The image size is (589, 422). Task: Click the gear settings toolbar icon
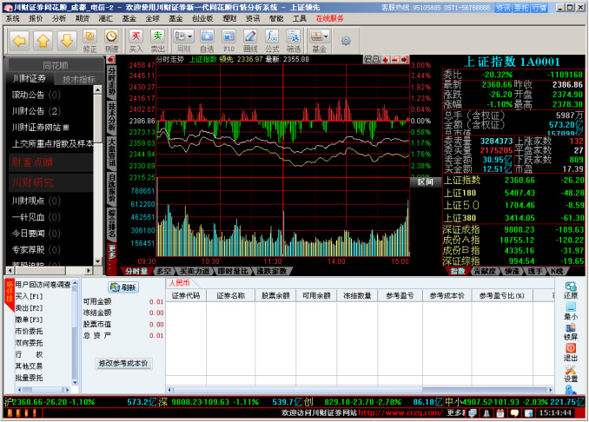coord(346,40)
